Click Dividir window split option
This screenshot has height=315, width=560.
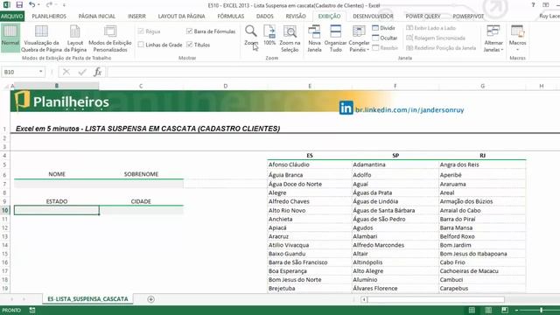pyautogui.click(x=383, y=28)
